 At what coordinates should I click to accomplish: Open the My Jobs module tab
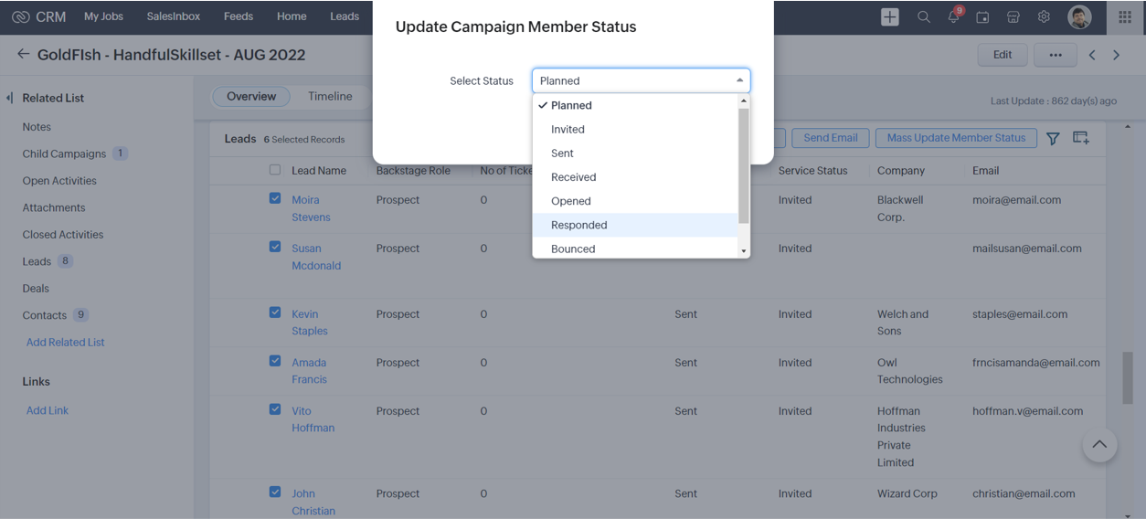point(103,16)
